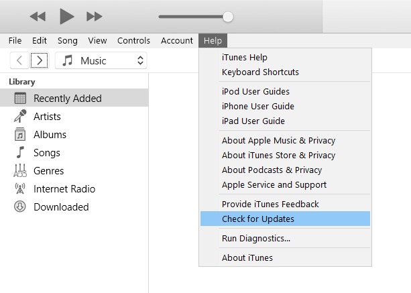This screenshot has height=293, width=411.
Task: Select the Songs note icon
Action: (20, 152)
